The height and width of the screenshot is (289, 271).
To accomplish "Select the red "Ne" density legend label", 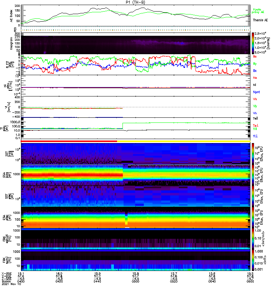I will coord(255,78).
